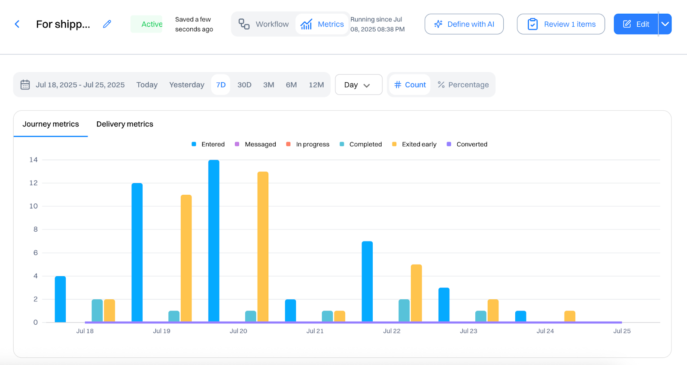Screen dimensions: 687x365
Task: Switch to the Delivery metrics tab
Action: 125,124
